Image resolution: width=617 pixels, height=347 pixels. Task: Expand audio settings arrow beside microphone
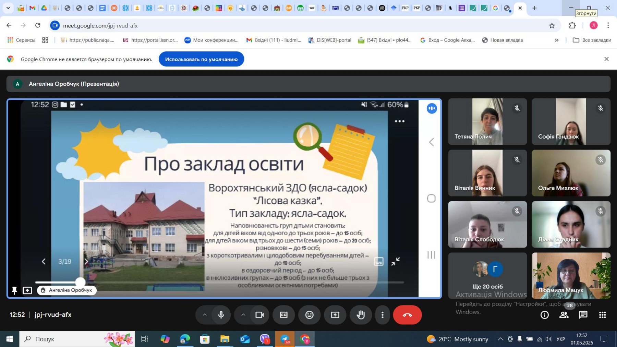coord(205,315)
